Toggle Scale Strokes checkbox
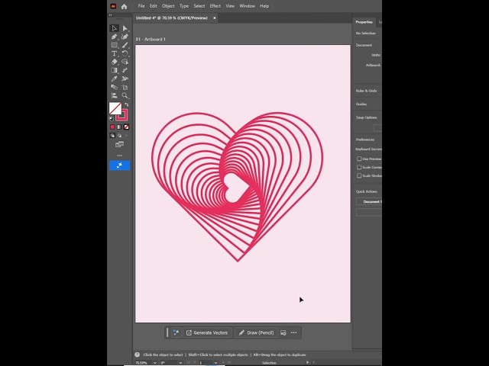 coord(359,175)
